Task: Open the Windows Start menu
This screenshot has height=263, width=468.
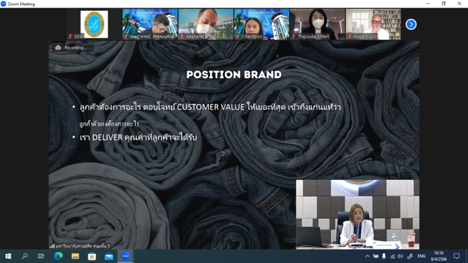Action: [8, 256]
